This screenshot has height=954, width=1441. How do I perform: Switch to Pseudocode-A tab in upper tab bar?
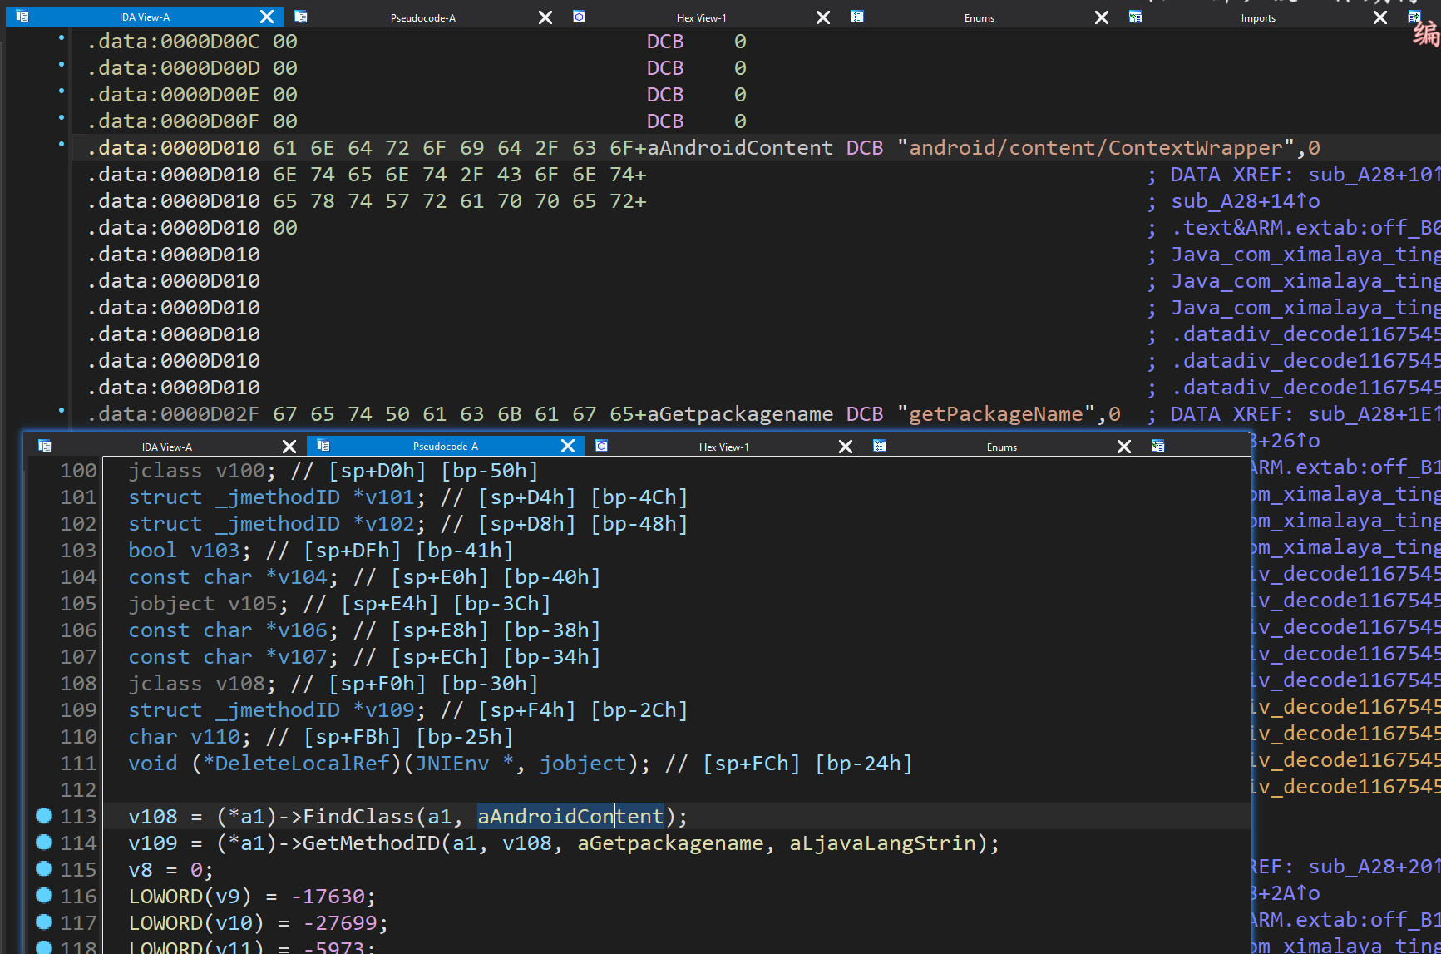422,17
